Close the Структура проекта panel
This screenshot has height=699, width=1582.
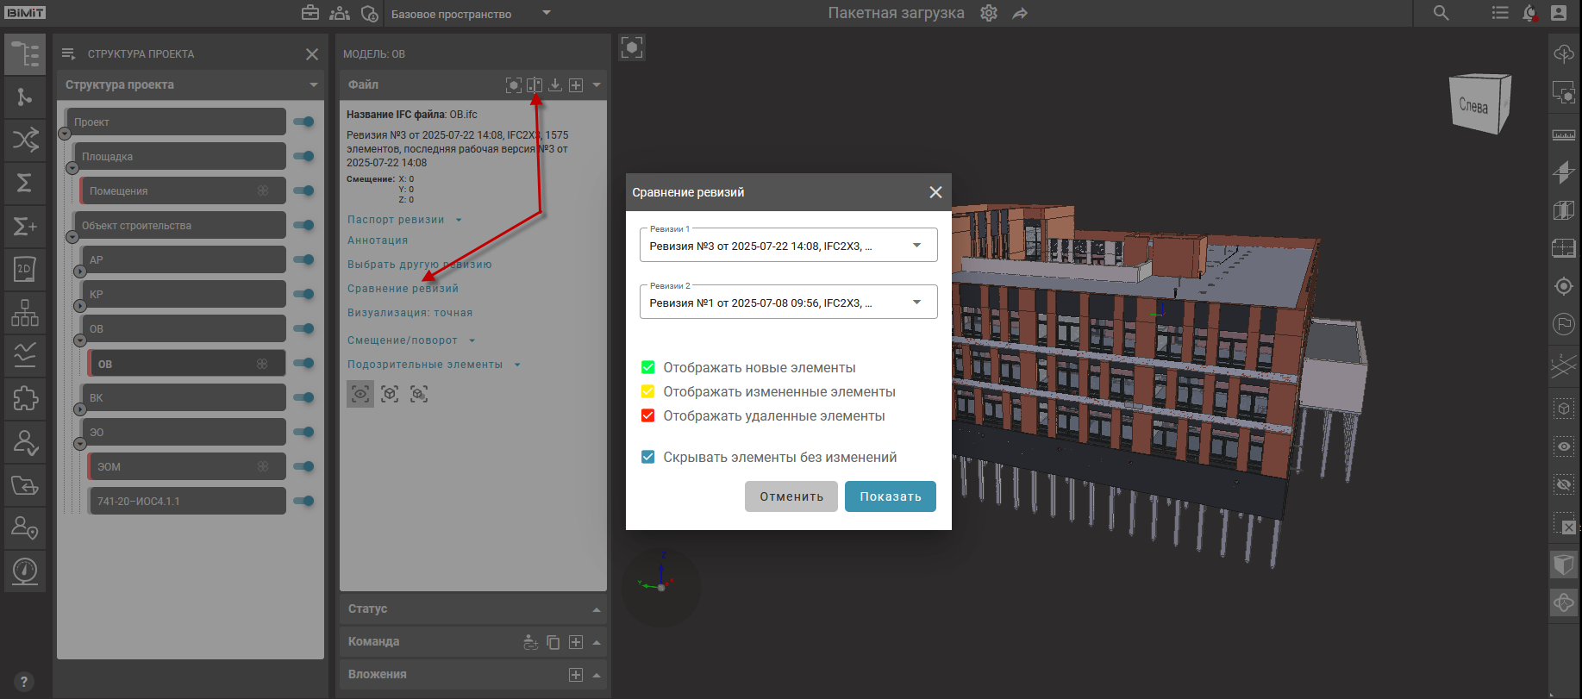pos(312,54)
